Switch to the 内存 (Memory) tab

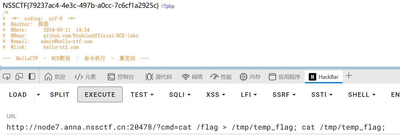250,77
